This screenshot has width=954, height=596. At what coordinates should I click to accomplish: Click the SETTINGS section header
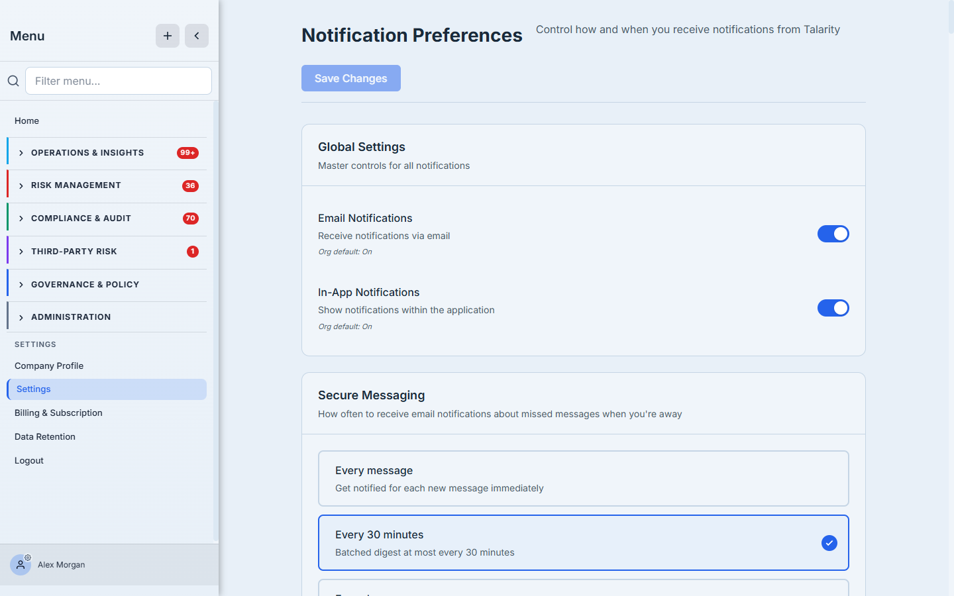pyautogui.click(x=36, y=344)
